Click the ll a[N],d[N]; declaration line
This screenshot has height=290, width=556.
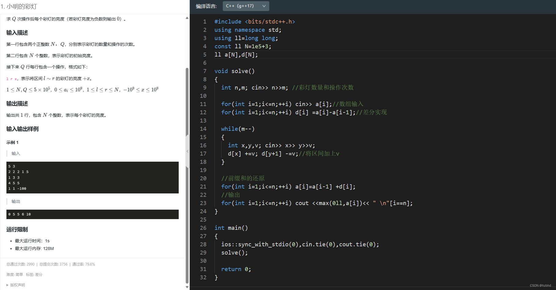236,55
